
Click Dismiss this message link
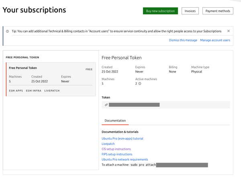click(183, 40)
